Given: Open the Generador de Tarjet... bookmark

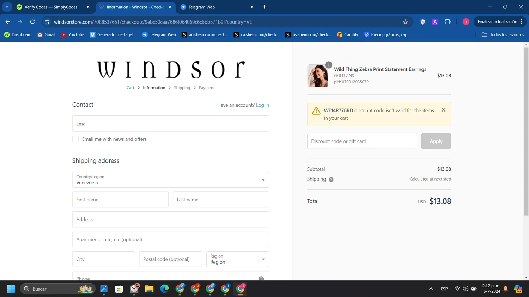Looking at the screenshot, I should point(113,34).
